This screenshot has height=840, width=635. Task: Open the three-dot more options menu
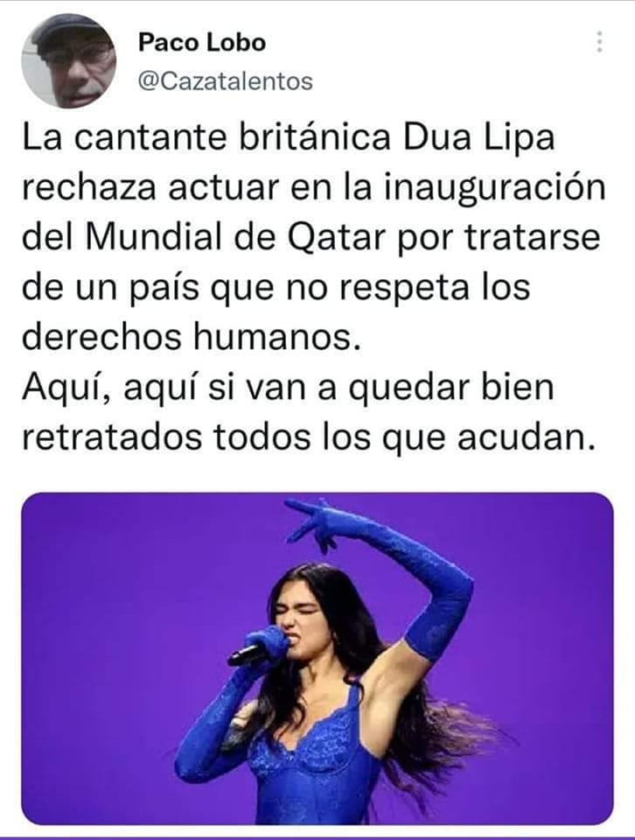600,42
